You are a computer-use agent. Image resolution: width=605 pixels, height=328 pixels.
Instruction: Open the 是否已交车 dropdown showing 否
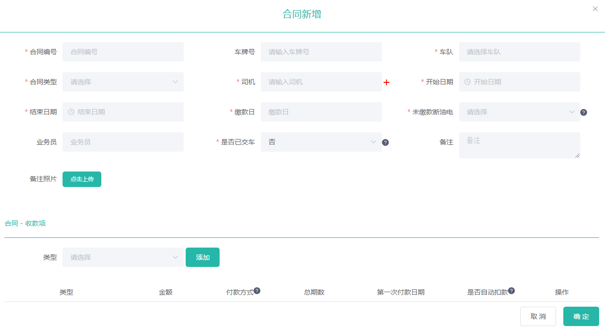(321, 142)
